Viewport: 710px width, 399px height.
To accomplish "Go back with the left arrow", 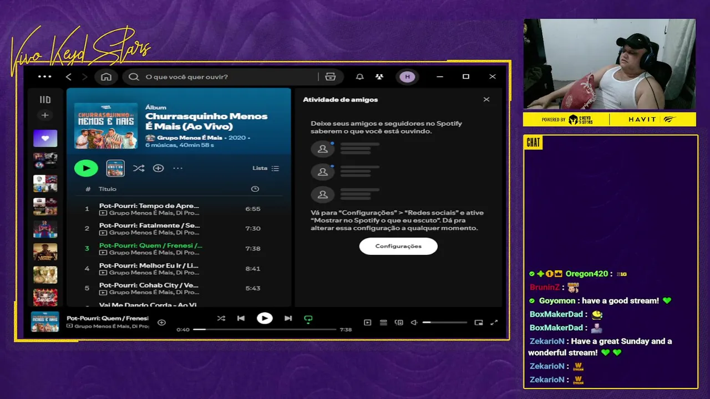I will 69,76.
